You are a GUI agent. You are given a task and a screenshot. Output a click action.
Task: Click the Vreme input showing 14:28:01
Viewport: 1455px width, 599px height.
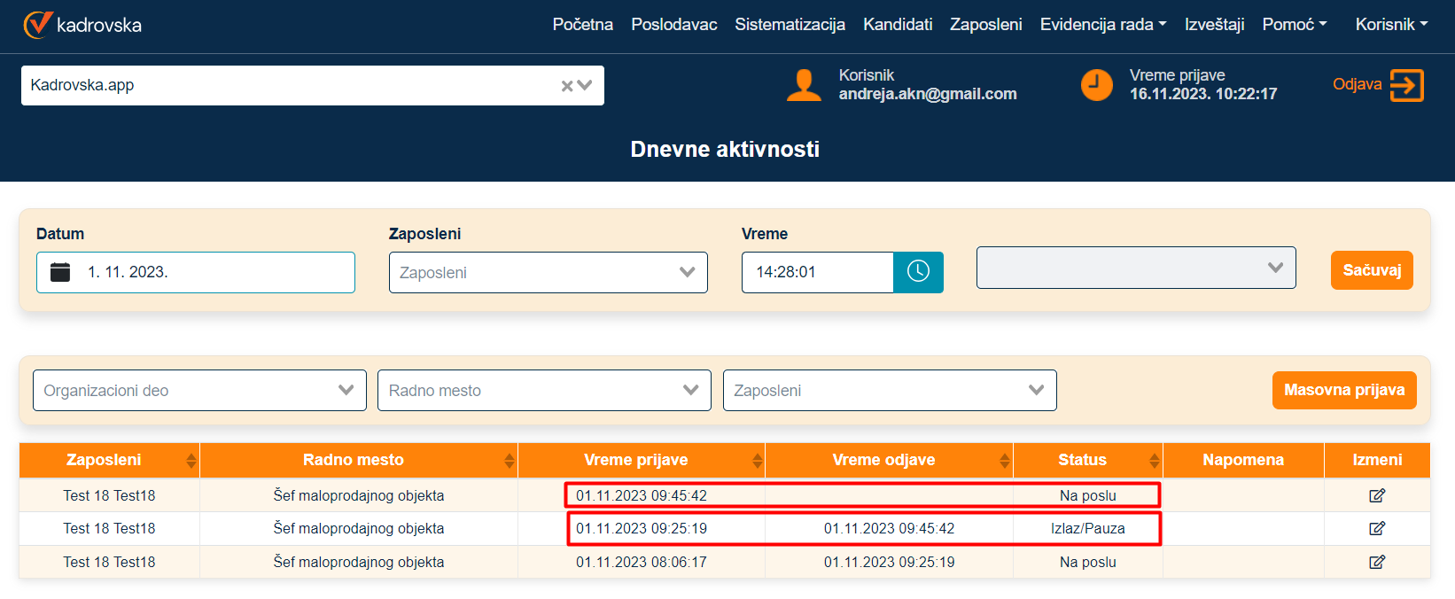pyautogui.click(x=817, y=272)
